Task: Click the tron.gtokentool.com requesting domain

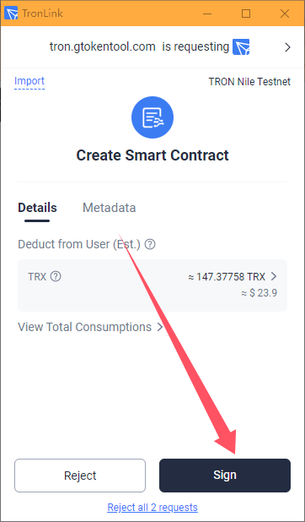Action: point(102,47)
